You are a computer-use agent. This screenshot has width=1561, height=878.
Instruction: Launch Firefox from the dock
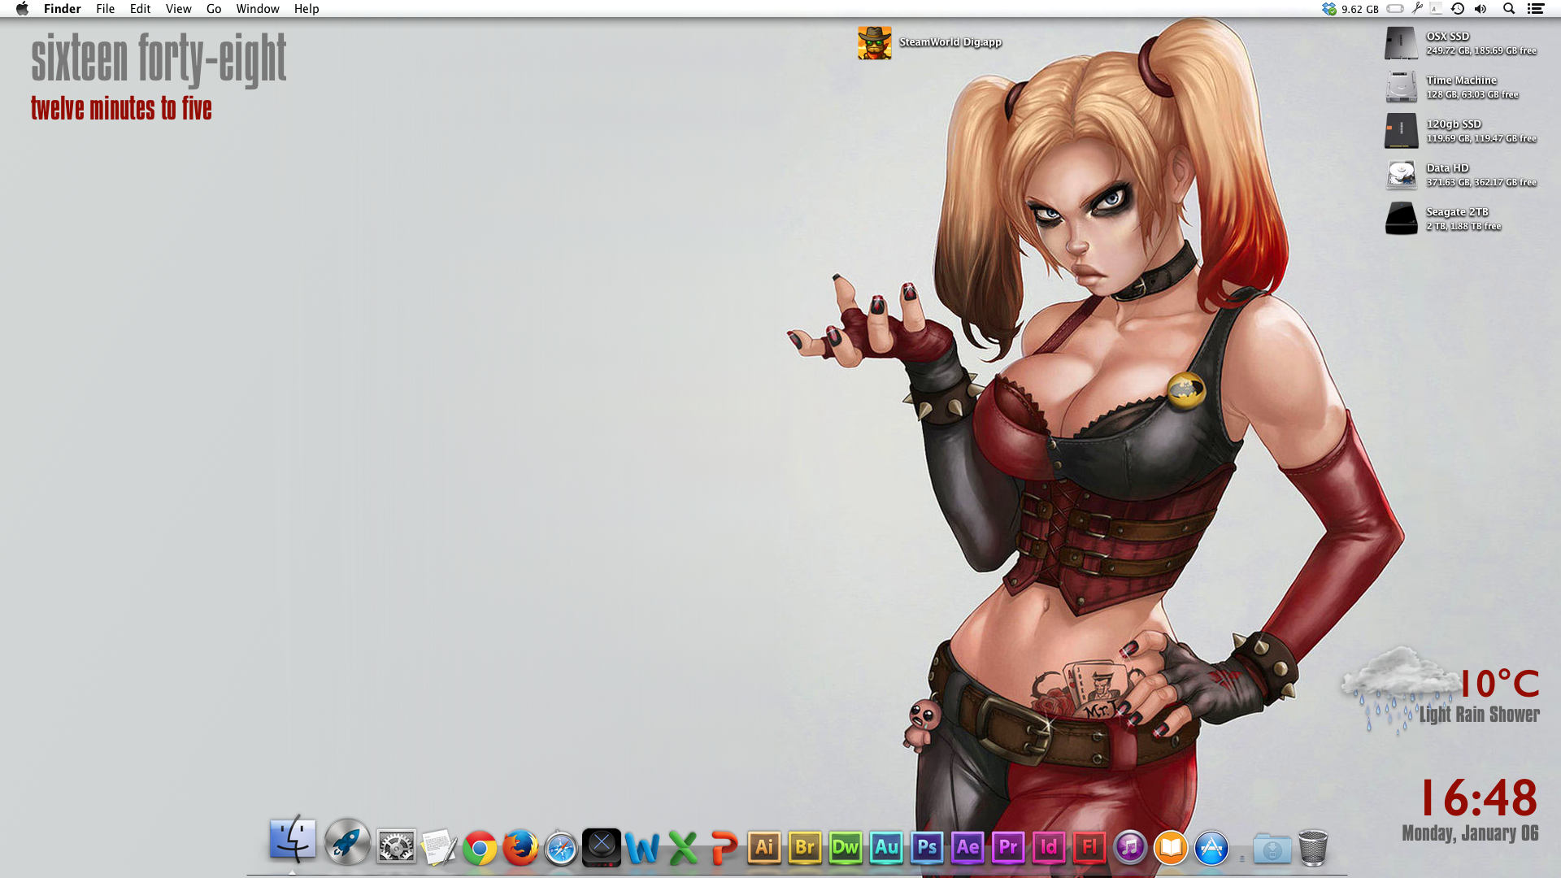(520, 848)
